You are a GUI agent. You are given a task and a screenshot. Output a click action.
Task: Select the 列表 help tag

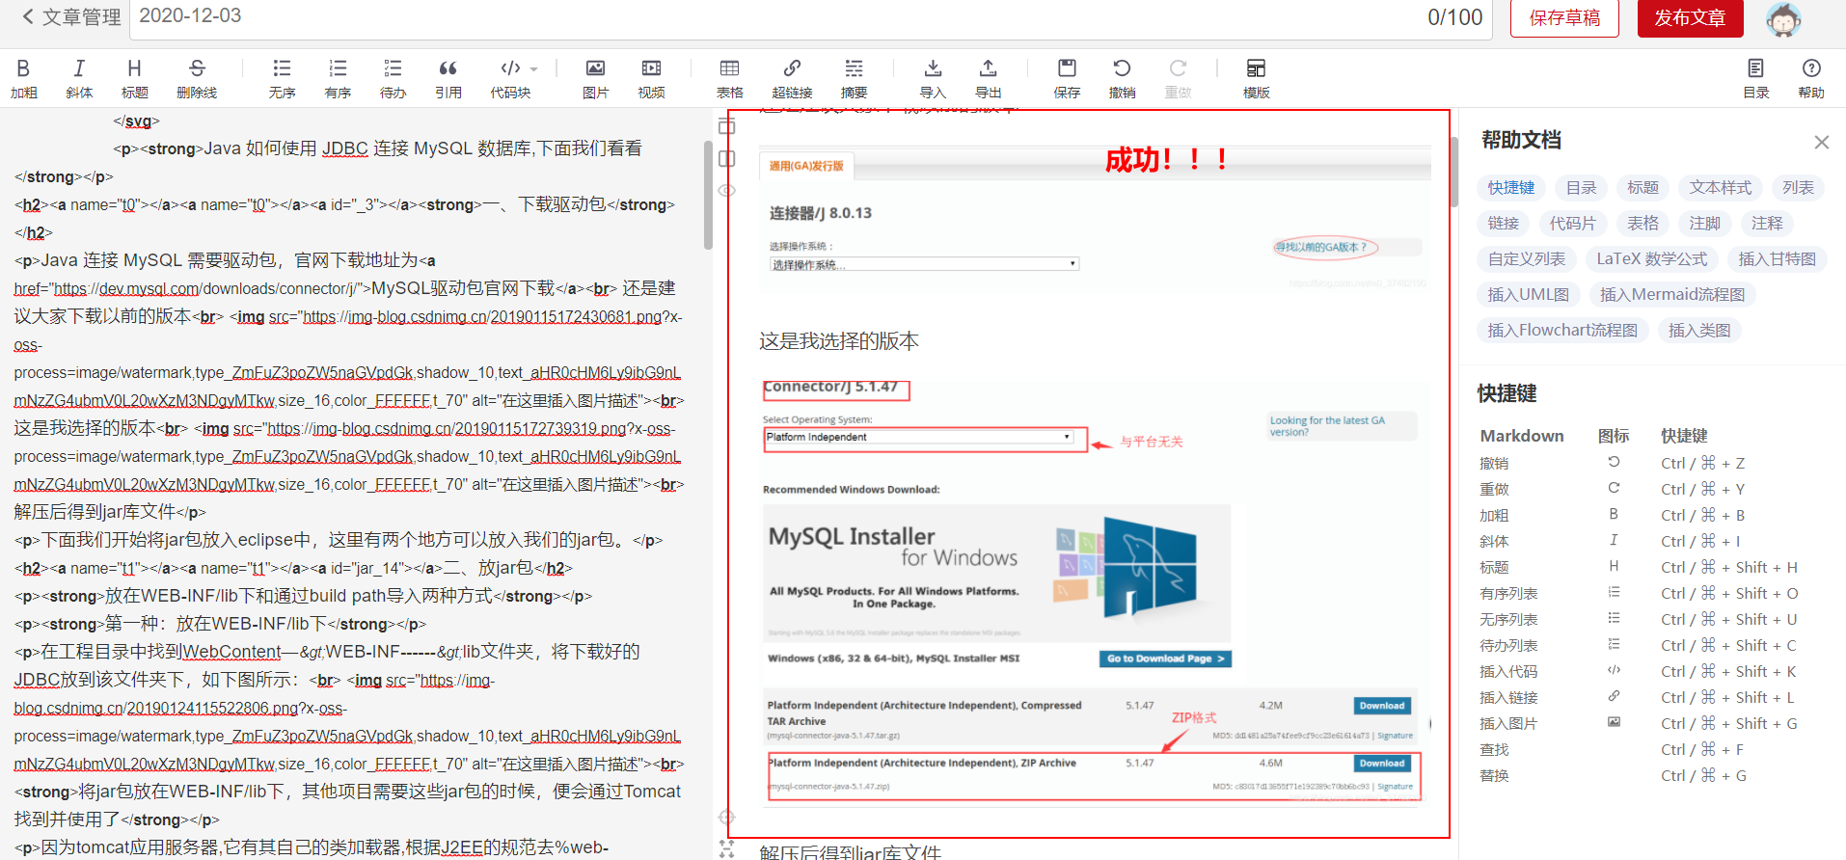point(1798,188)
